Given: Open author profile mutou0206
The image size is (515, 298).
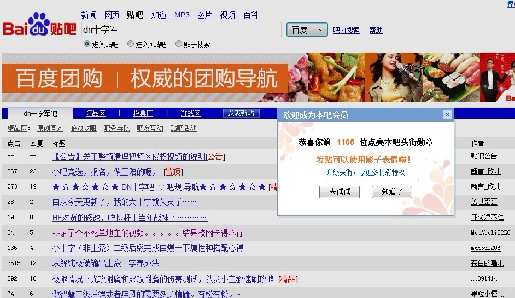Looking at the screenshot, I should pos(485,248).
